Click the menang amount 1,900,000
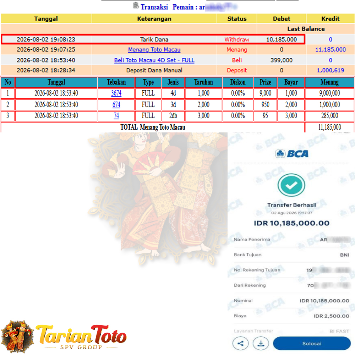The width and height of the screenshot is (355, 355). point(329,105)
